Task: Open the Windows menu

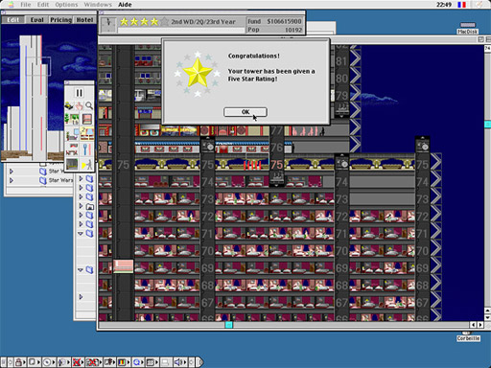Action: point(98,5)
